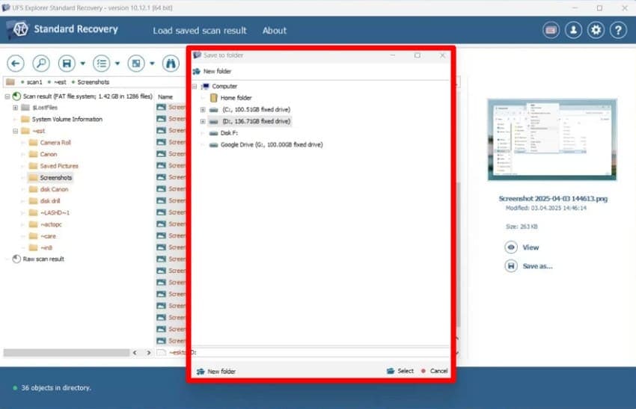636x409 pixels.
Task: Click the View eye icon
Action: [511, 247]
